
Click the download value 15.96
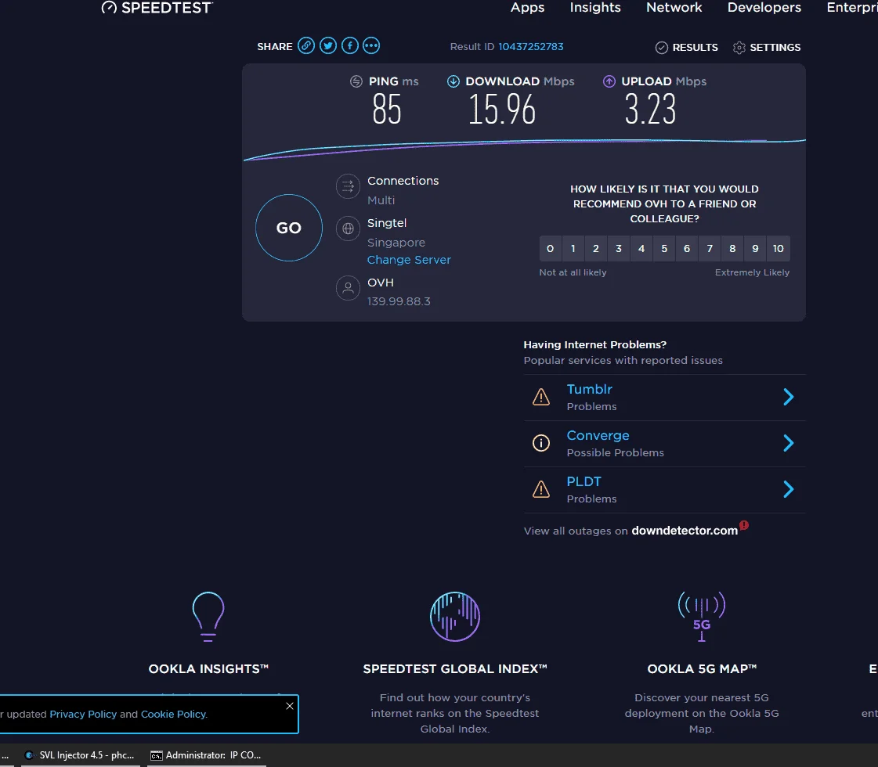(502, 109)
